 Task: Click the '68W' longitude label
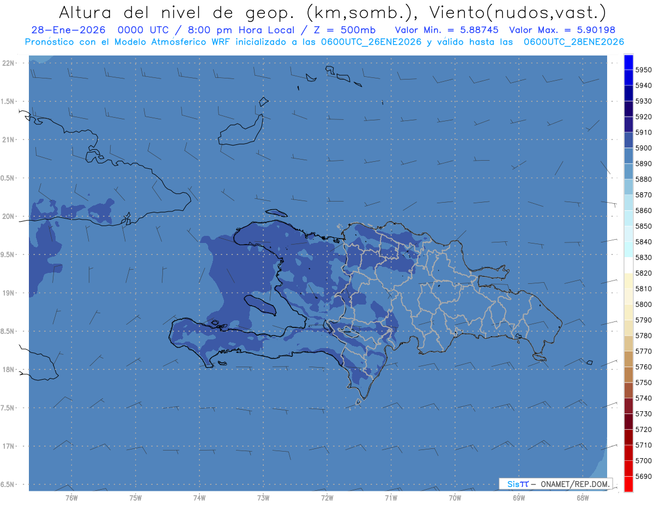click(583, 497)
